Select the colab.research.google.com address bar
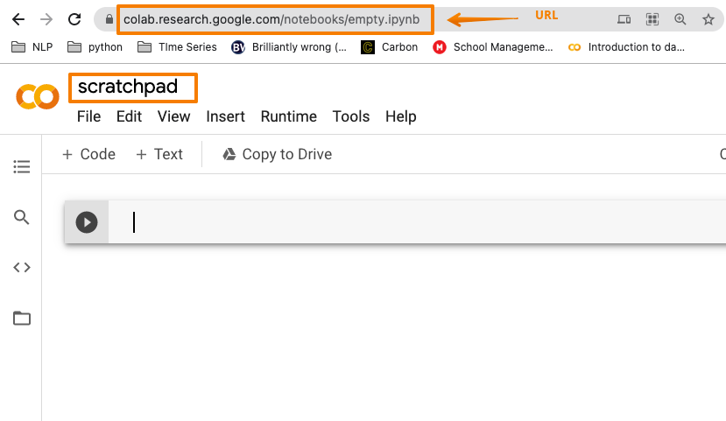Viewport: 726px width, 421px height. click(x=271, y=19)
